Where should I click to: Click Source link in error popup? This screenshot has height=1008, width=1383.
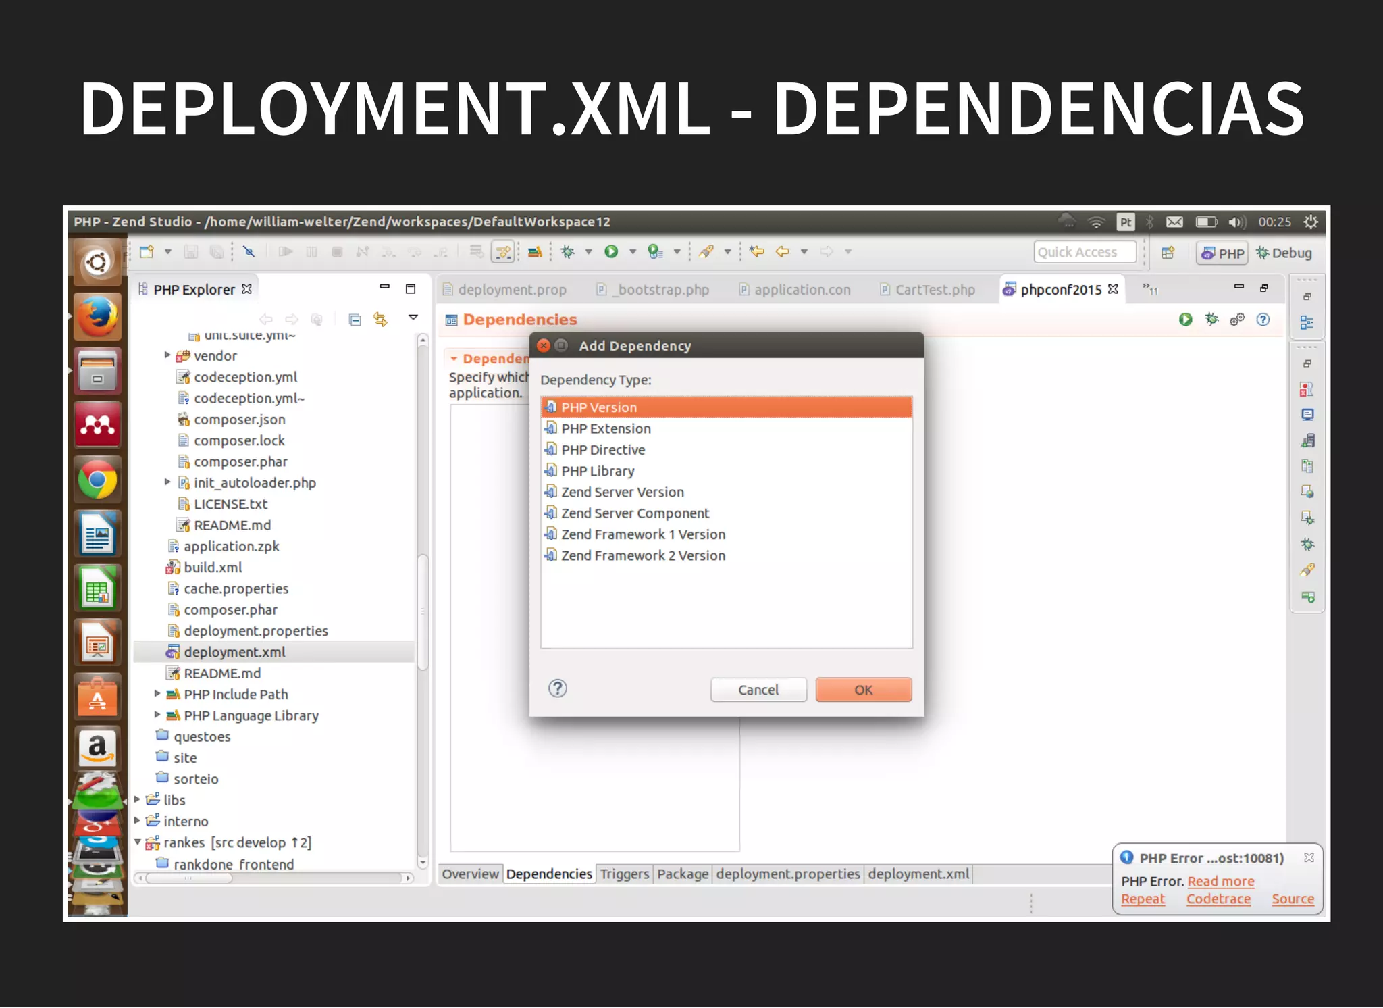1293,899
